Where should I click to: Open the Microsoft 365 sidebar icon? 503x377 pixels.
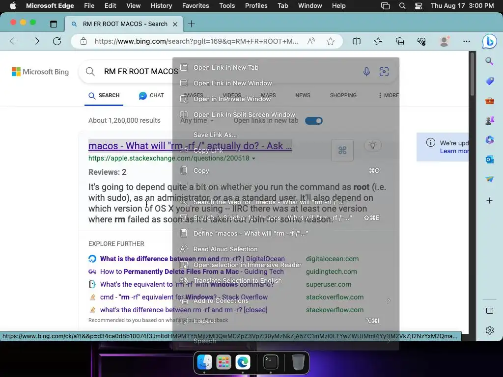click(x=490, y=140)
